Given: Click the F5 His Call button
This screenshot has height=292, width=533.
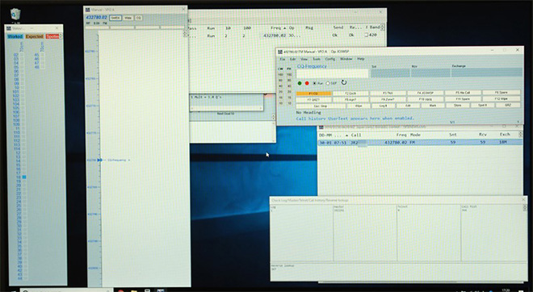Looking at the screenshot, I should 463,93.
